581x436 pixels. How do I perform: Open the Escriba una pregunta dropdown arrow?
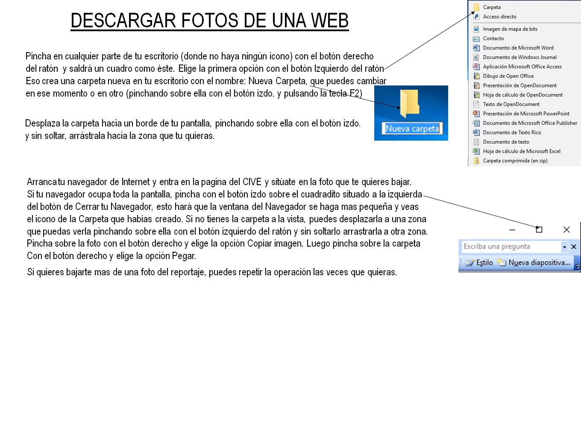click(x=564, y=247)
